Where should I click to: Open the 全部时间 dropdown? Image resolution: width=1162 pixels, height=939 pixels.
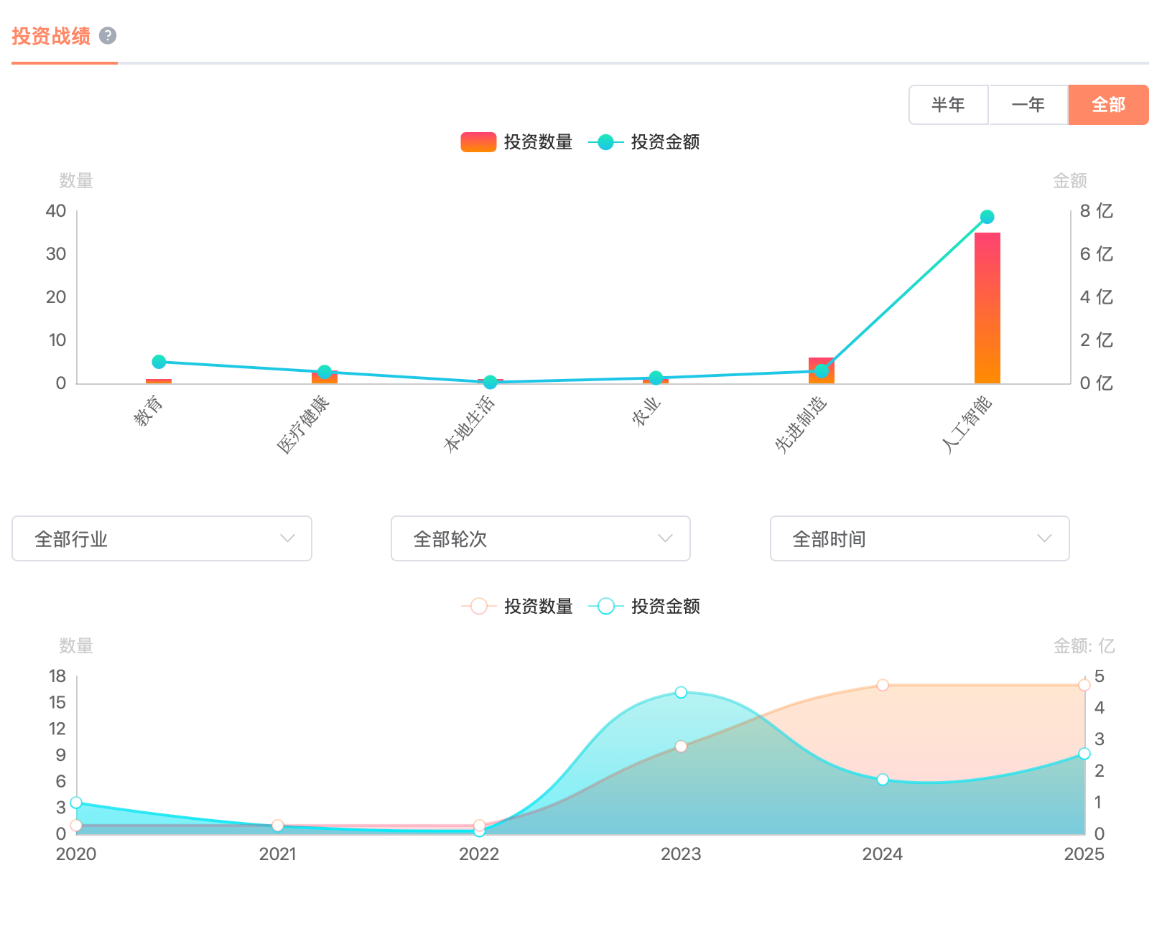(919, 538)
